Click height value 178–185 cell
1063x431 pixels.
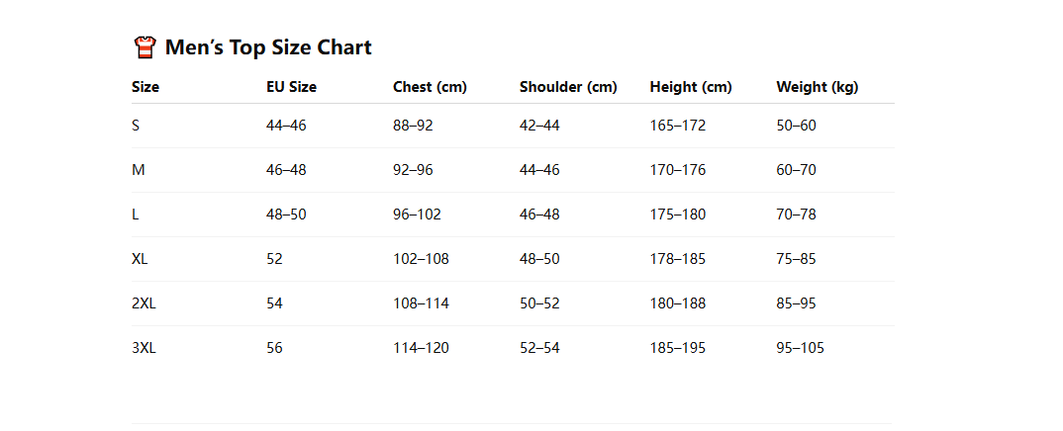[678, 259]
